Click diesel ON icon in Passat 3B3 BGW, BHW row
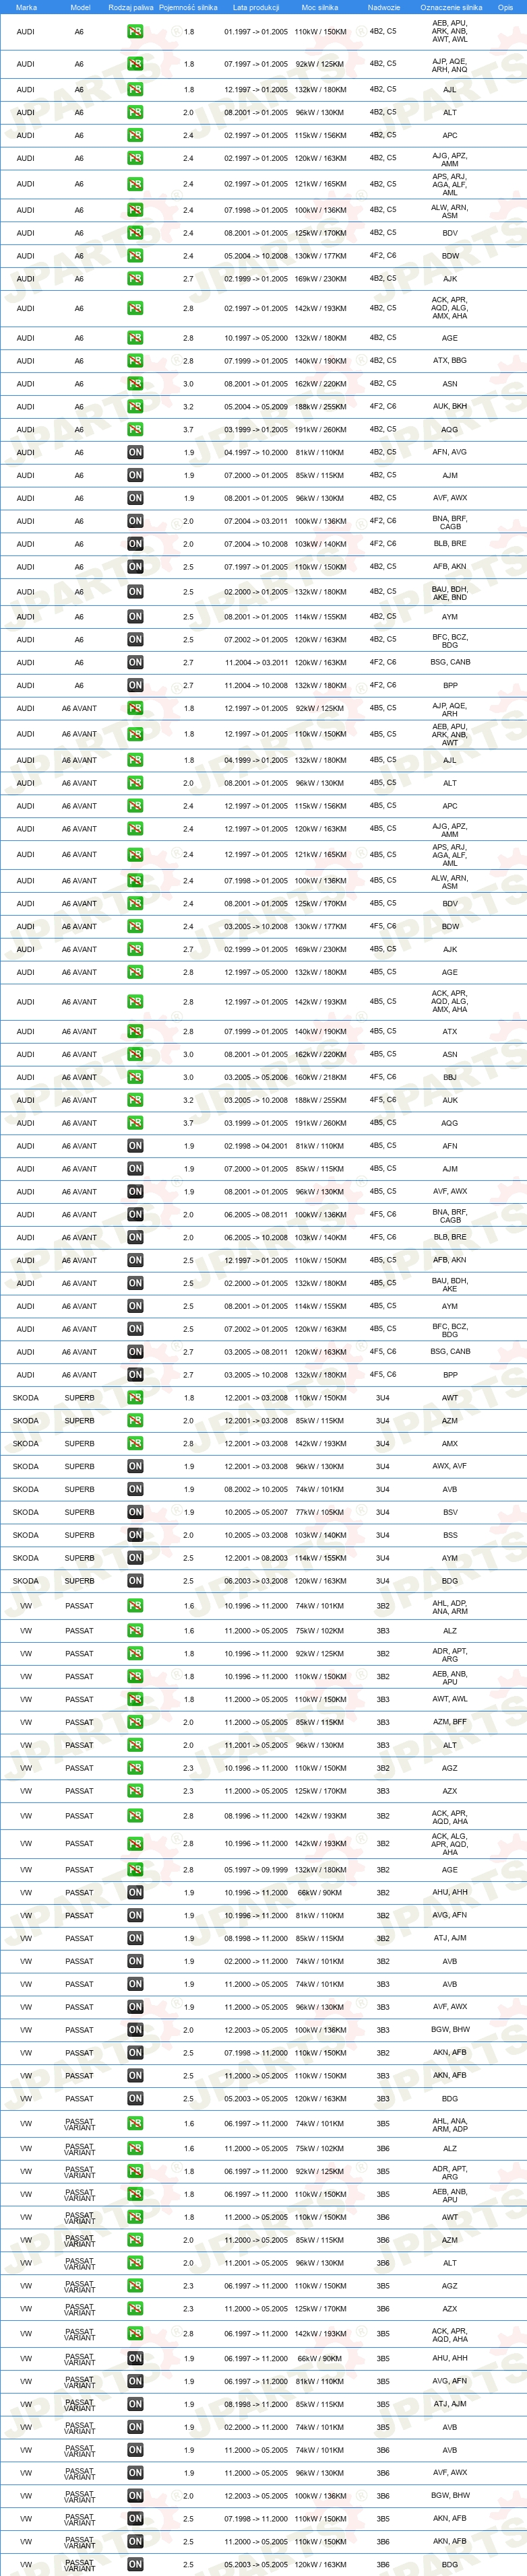 coord(135,2030)
